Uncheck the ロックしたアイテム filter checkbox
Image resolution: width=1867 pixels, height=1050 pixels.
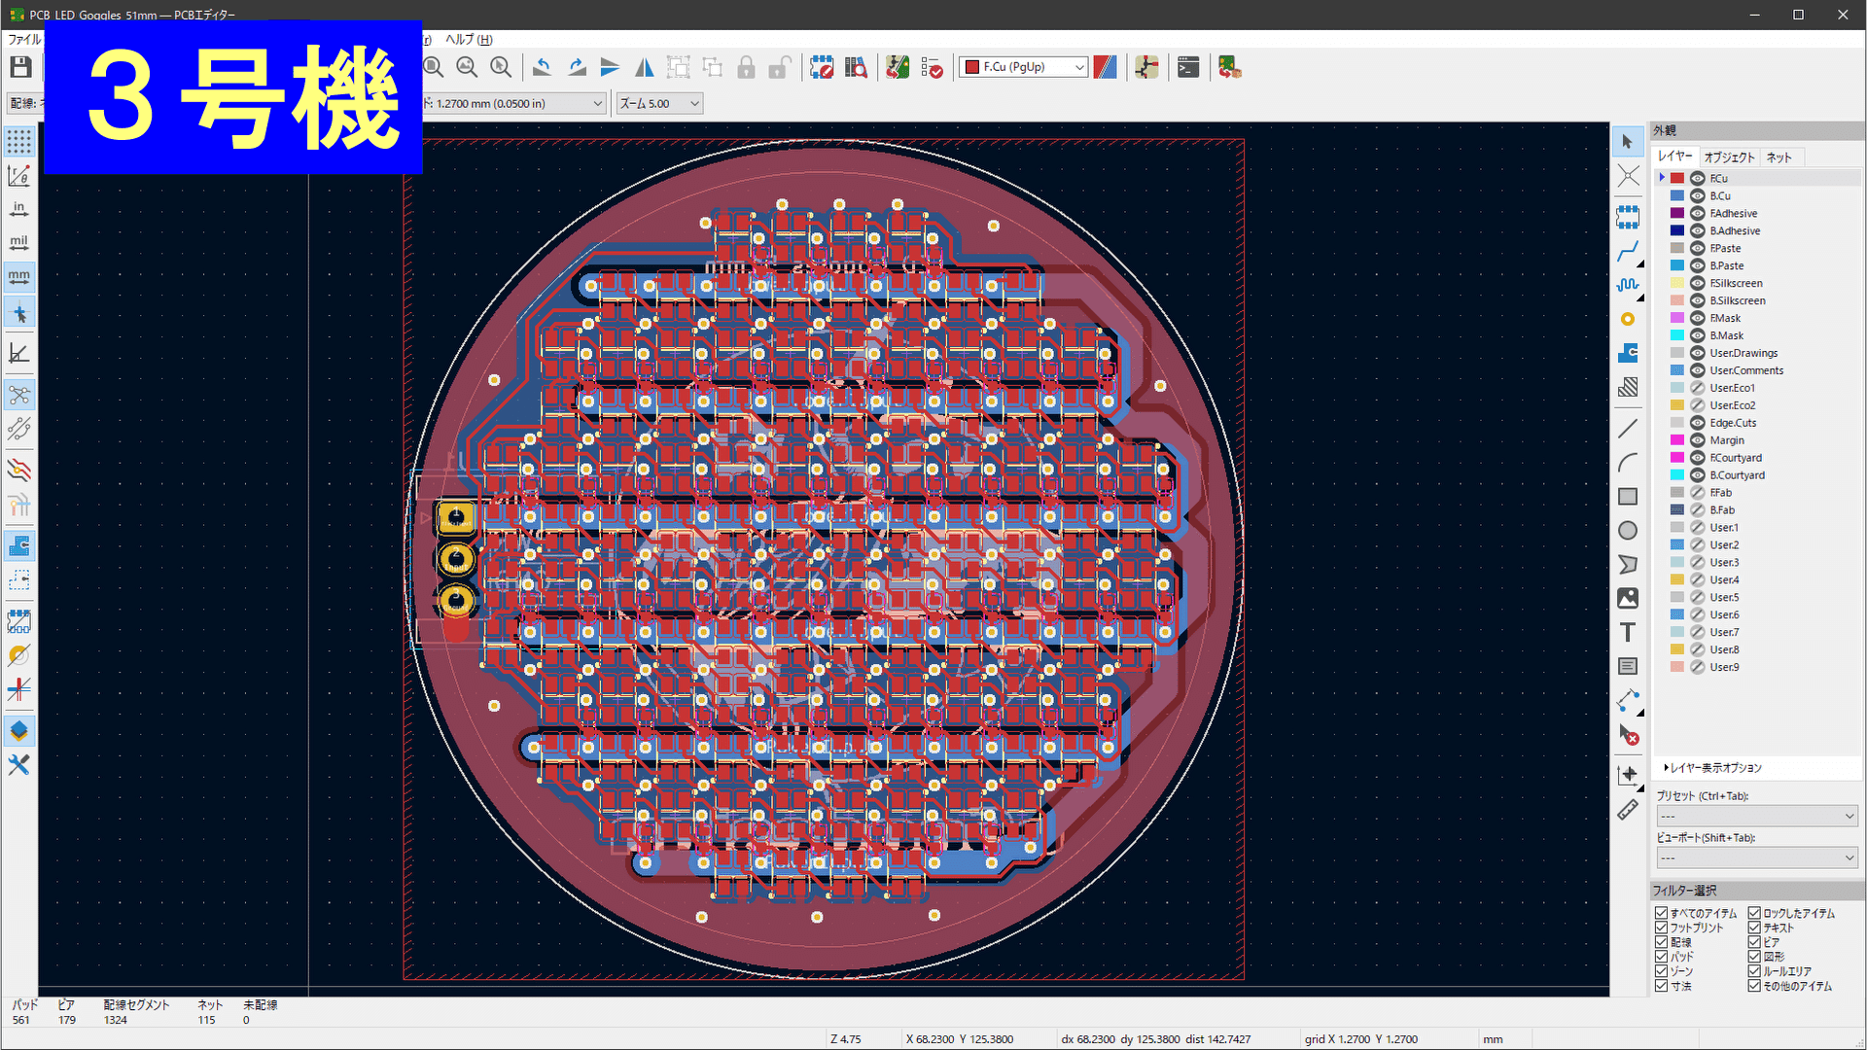tap(1754, 913)
